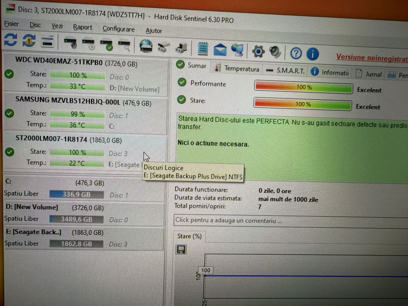Click the network monitor with globe icon
Viewport: 408px width, 306px height.
(237, 50)
